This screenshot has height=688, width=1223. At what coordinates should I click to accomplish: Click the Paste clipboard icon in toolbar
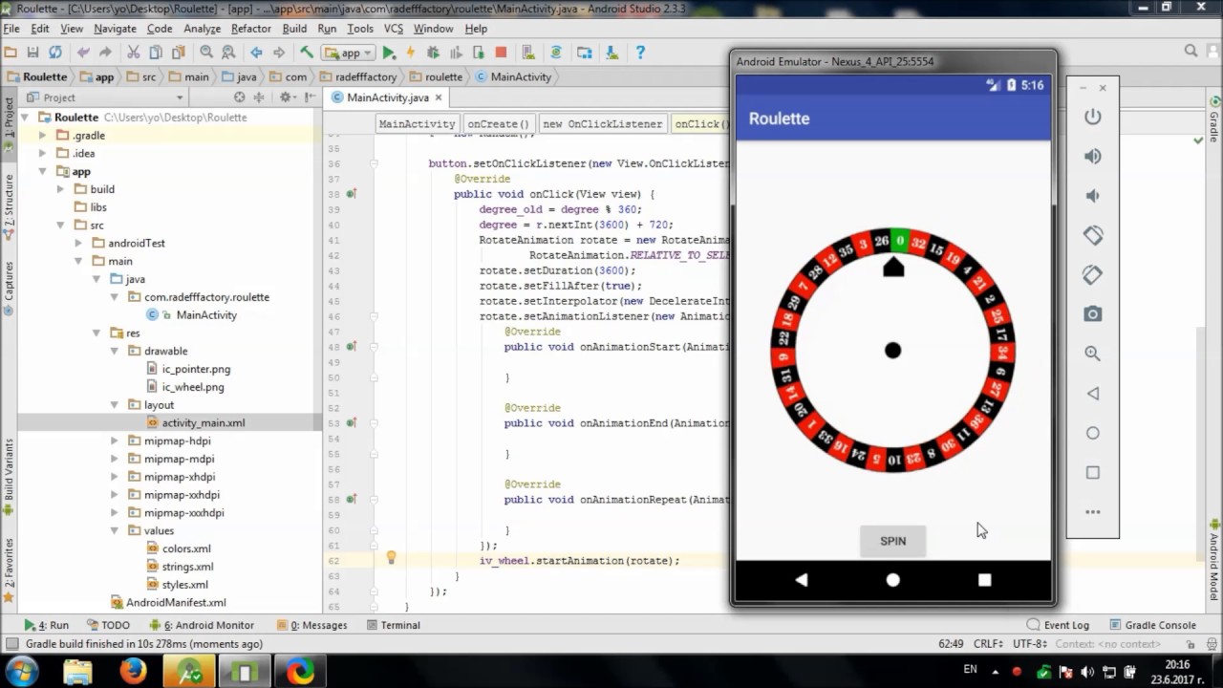point(178,53)
